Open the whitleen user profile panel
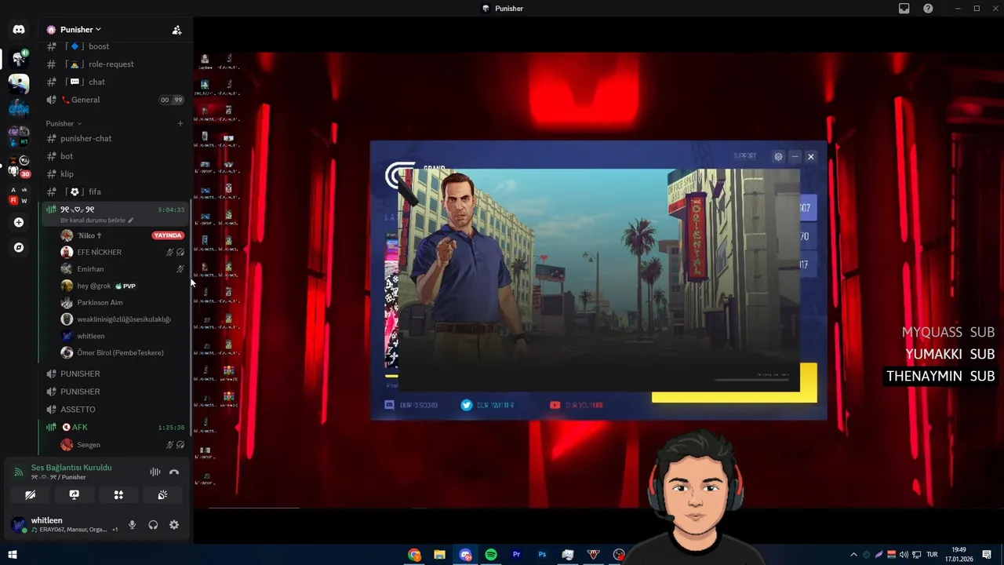1004x565 pixels. pyautogui.click(x=64, y=524)
